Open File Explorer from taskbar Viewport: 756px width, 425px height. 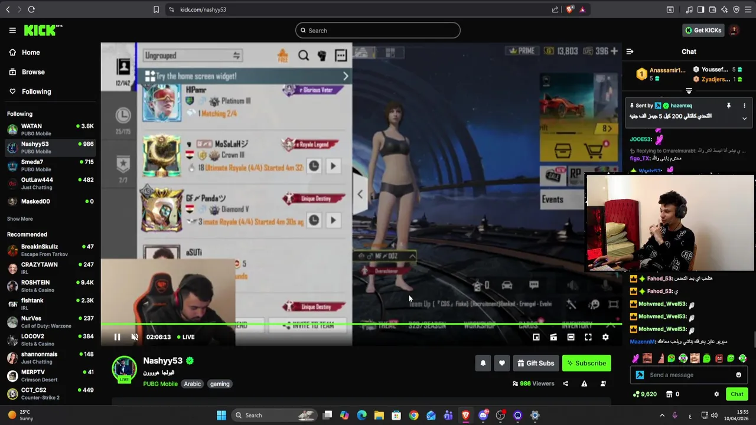click(379, 416)
